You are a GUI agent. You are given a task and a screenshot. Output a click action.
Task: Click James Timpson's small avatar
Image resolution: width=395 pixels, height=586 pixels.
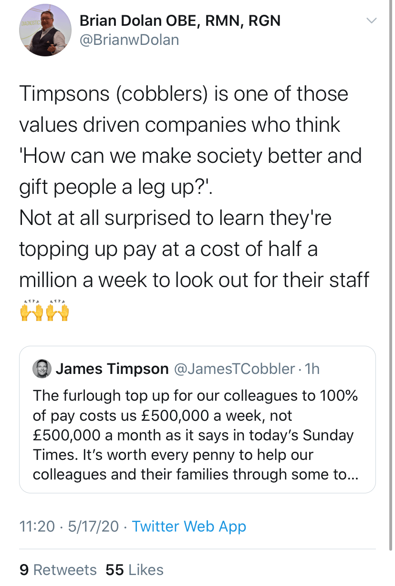coord(42,369)
